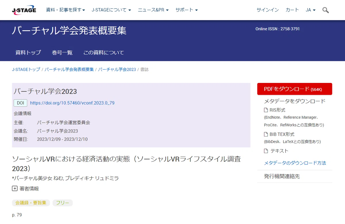Open the search magnifier icon
Screen dimensions: 345x224
[325, 10]
